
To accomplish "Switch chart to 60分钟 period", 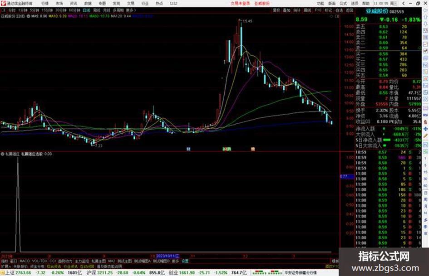I will click(x=74, y=10).
